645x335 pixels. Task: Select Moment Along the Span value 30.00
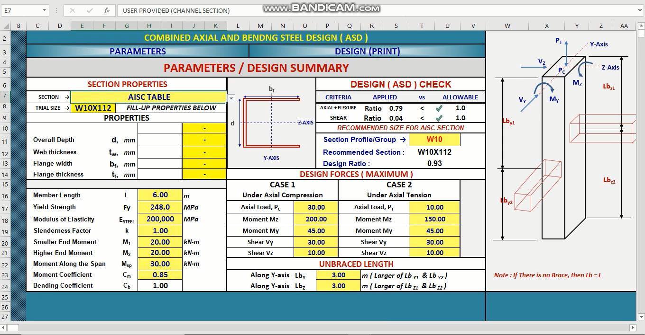click(160, 264)
